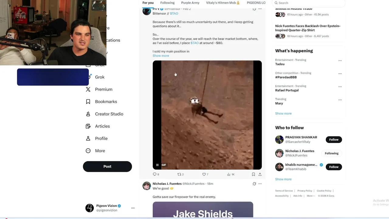The height and width of the screenshot is (219, 389).
Task: Open account menu dots beside Pigeon Vizion
Action: pos(133,208)
